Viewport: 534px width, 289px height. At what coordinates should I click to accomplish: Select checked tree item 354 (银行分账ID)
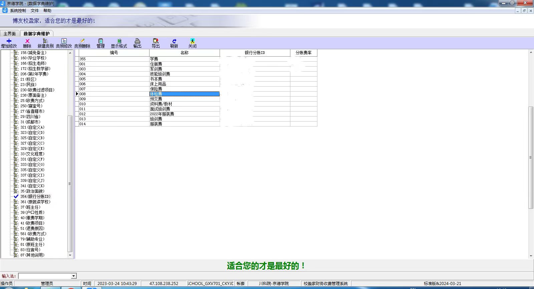pos(35,196)
